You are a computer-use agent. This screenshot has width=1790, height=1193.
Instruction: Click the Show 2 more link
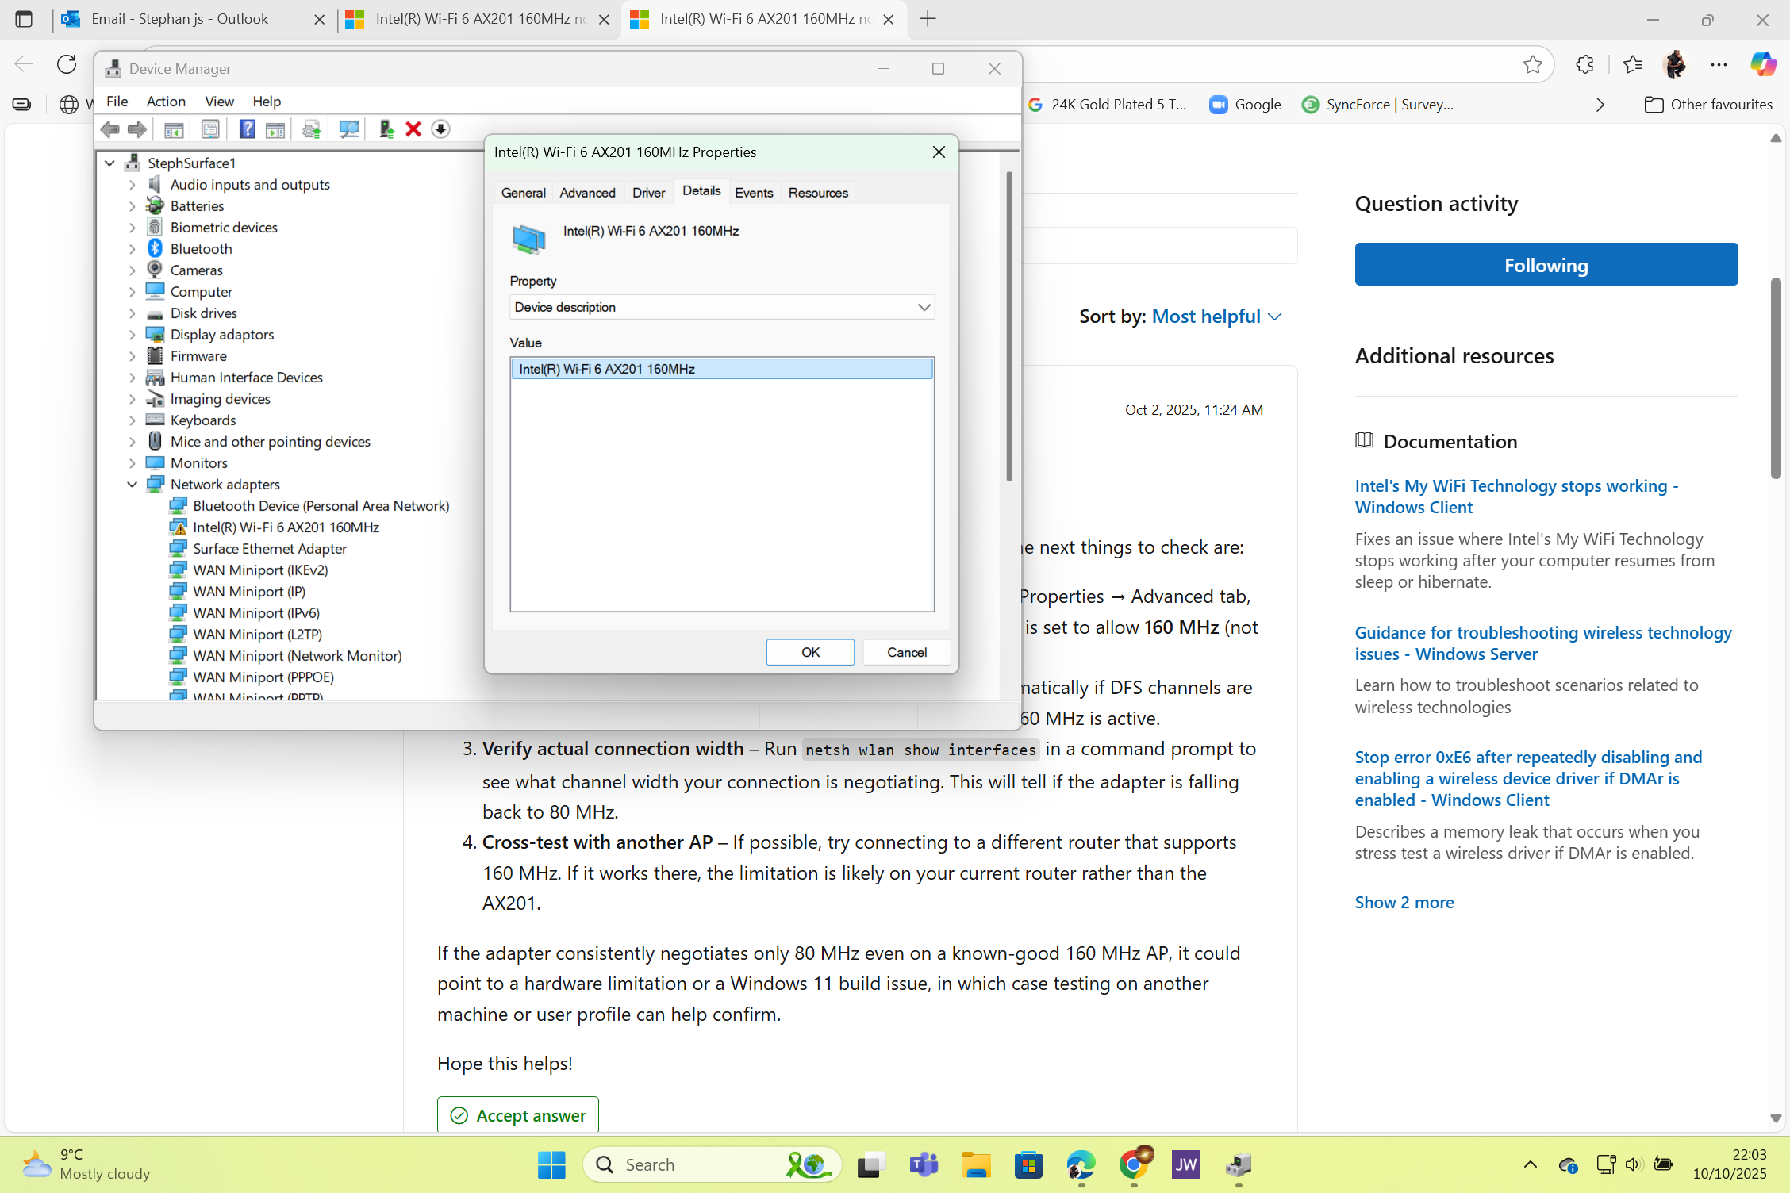pyautogui.click(x=1404, y=903)
